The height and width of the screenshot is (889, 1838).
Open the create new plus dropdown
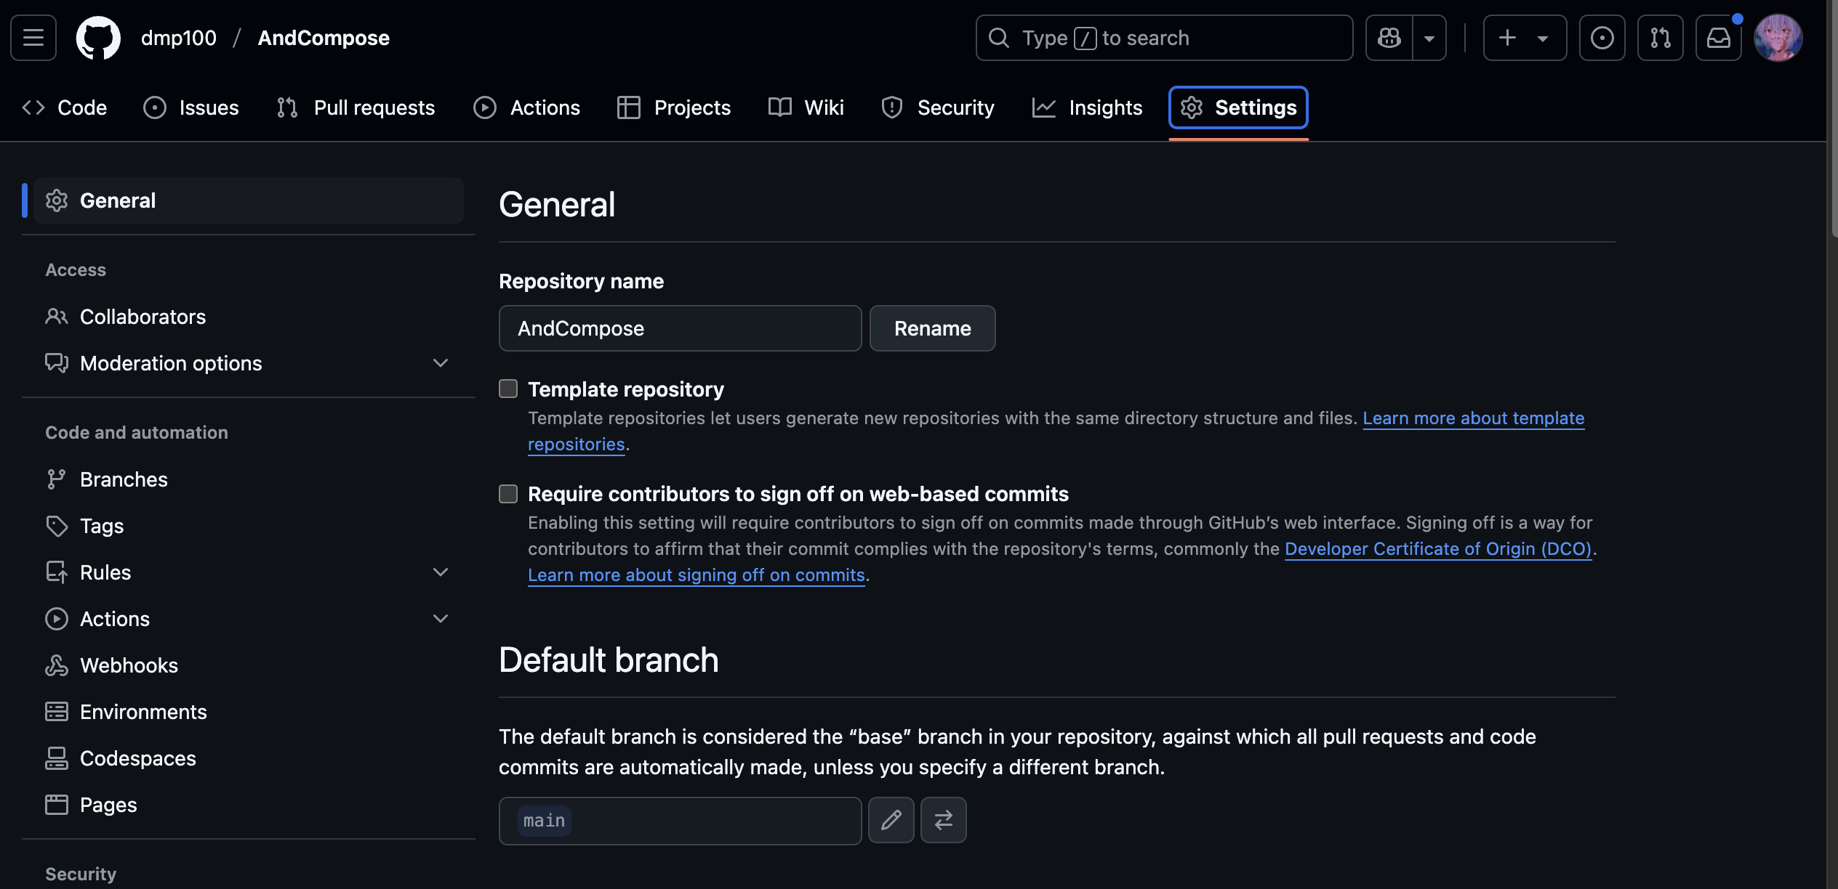1524,38
